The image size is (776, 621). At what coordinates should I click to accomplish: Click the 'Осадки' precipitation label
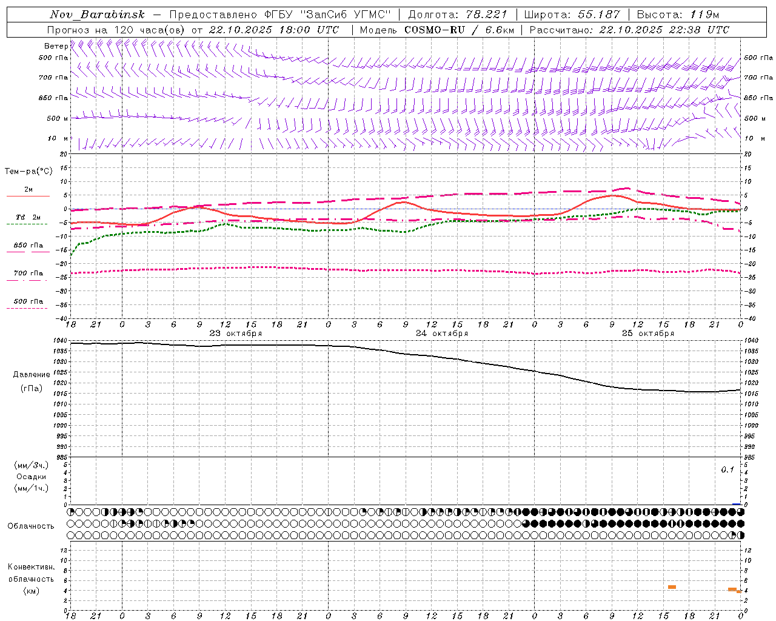[x=32, y=477]
